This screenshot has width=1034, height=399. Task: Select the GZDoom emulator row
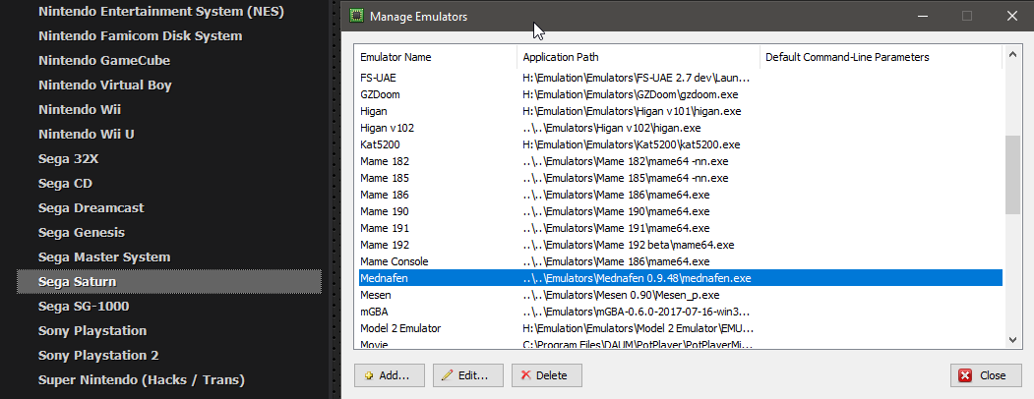[681, 94]
